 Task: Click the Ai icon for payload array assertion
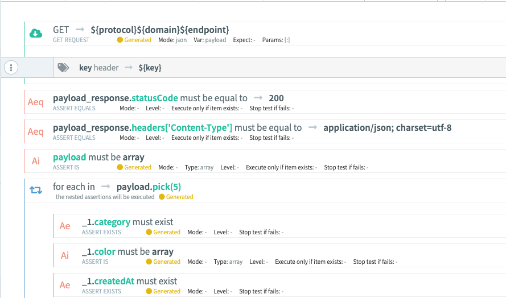[36, 161]
